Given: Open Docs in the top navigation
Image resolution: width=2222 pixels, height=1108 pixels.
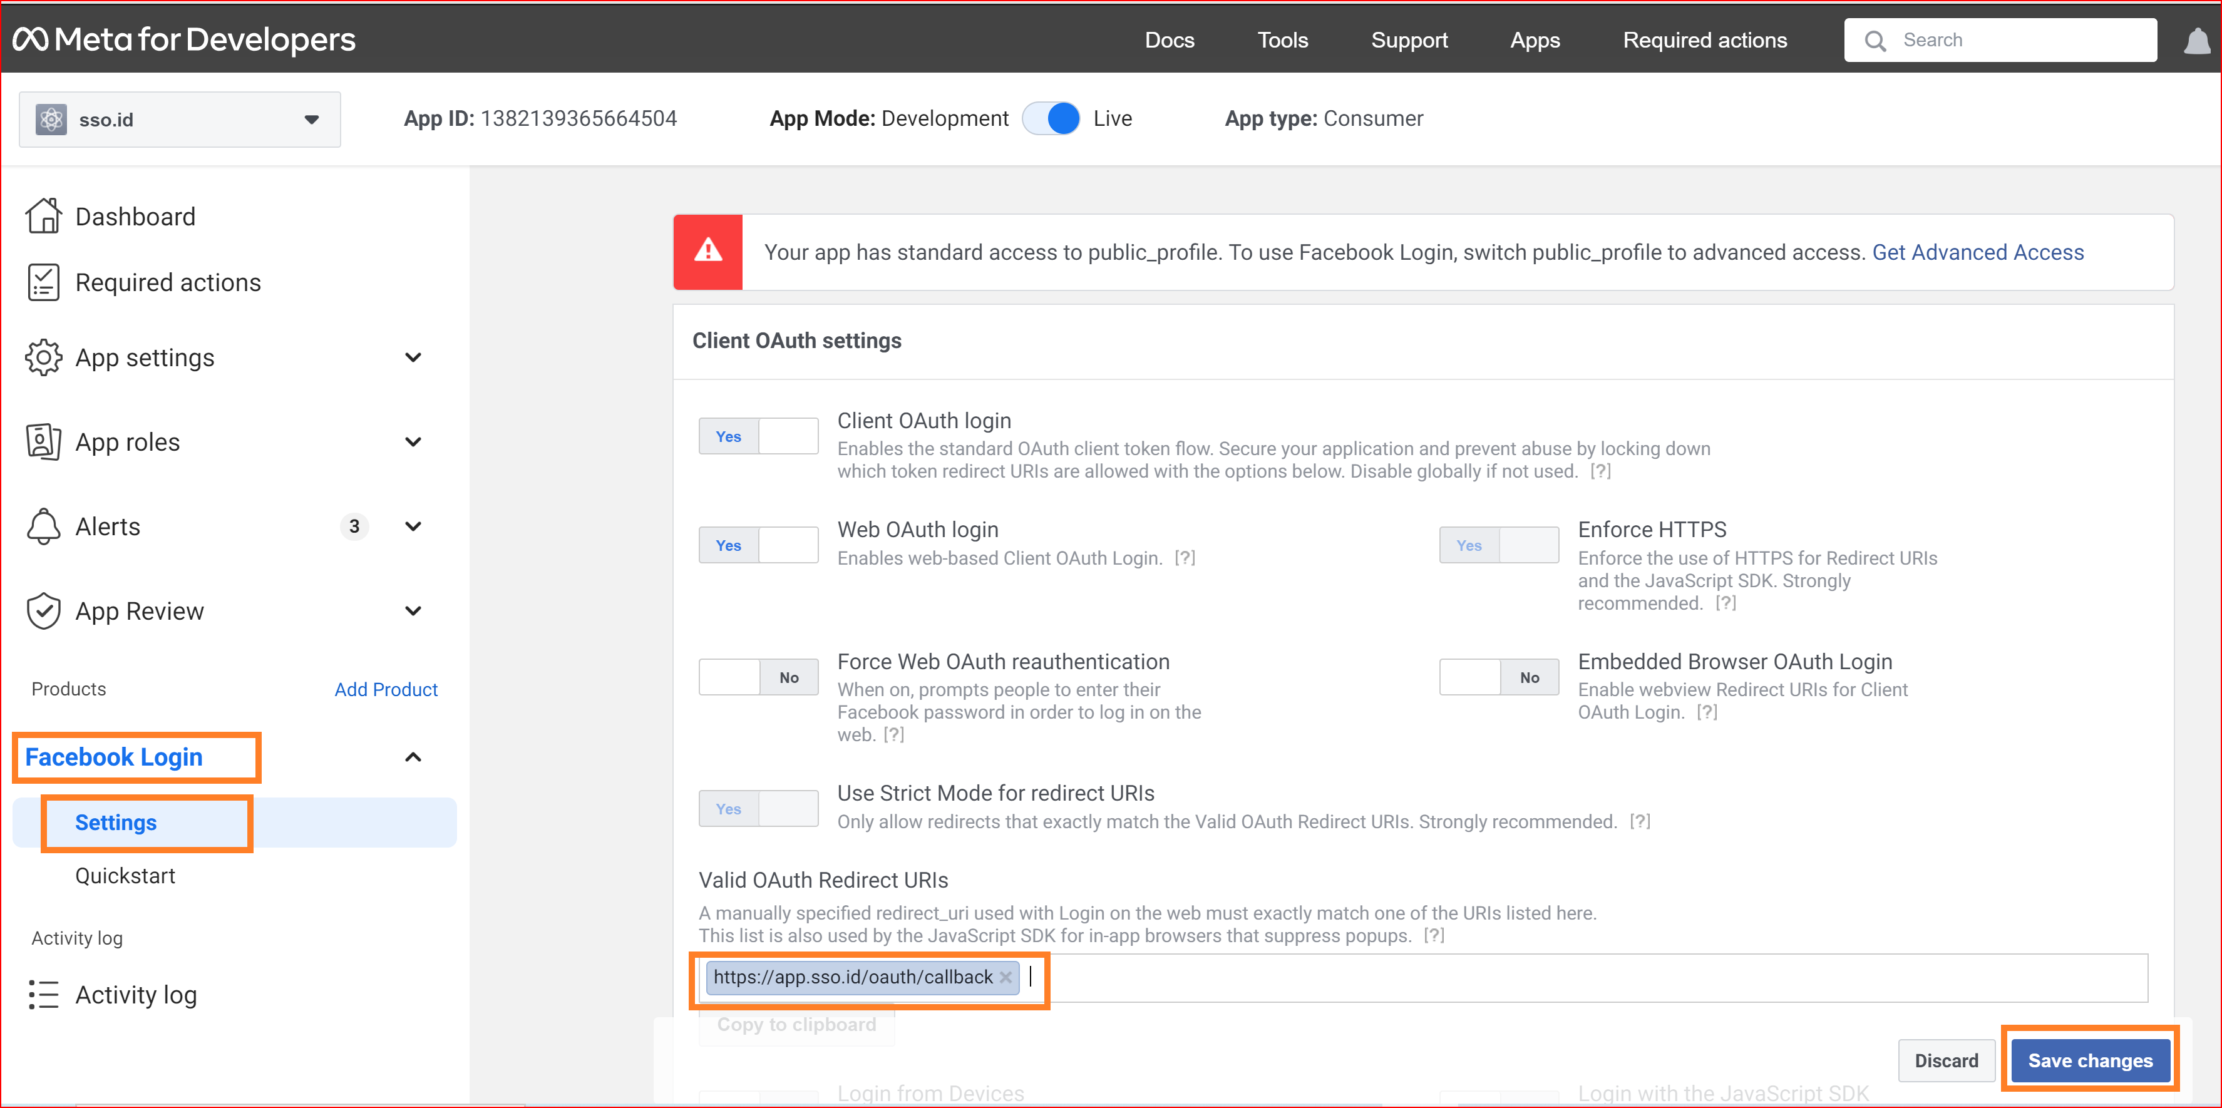Looking at the screenshot, I should point(1169,41).
